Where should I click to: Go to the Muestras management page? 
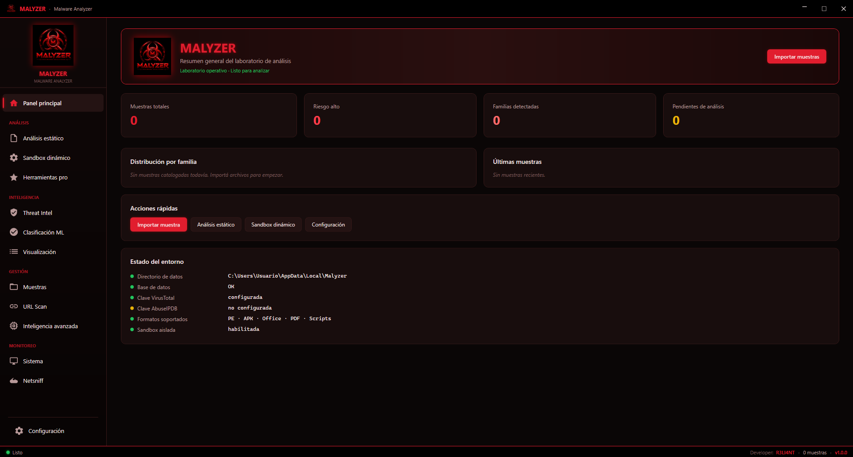[x=53, y=287]
